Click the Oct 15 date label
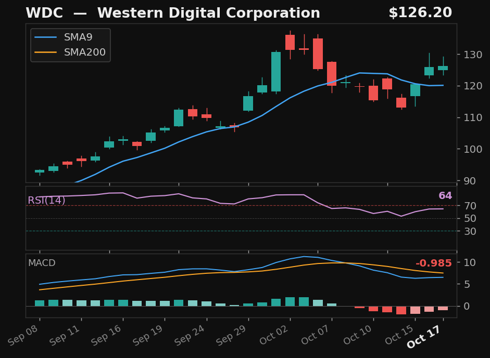 coord(399,335)
